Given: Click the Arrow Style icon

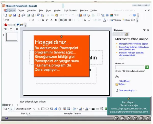Looking at the screenshot, I should [102, 109].
